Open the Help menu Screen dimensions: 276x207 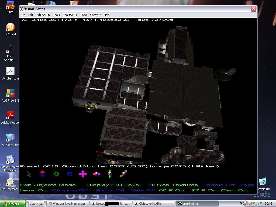(106, 15)
